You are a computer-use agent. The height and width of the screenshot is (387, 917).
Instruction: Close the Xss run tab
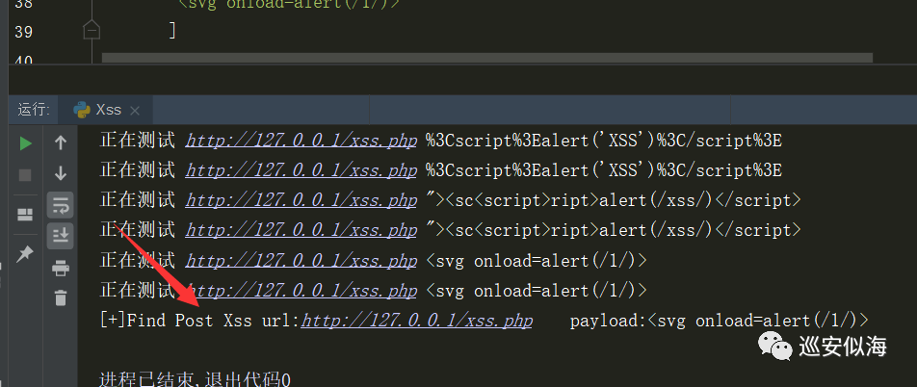pyautogui.click(x=135, y=111)
